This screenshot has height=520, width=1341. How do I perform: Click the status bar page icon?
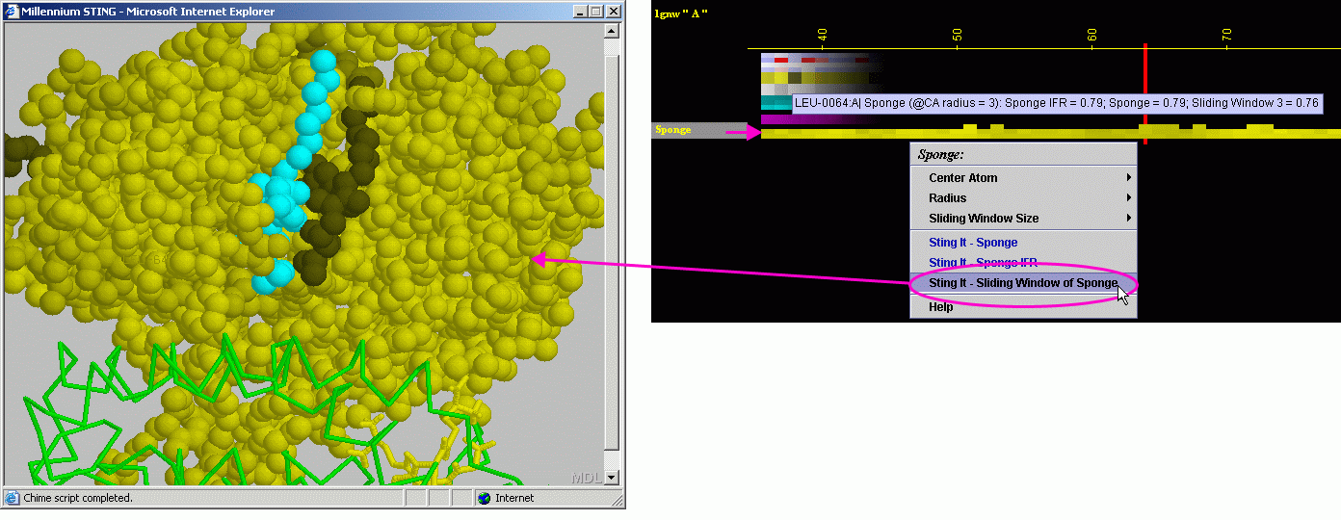pos(13,498)
